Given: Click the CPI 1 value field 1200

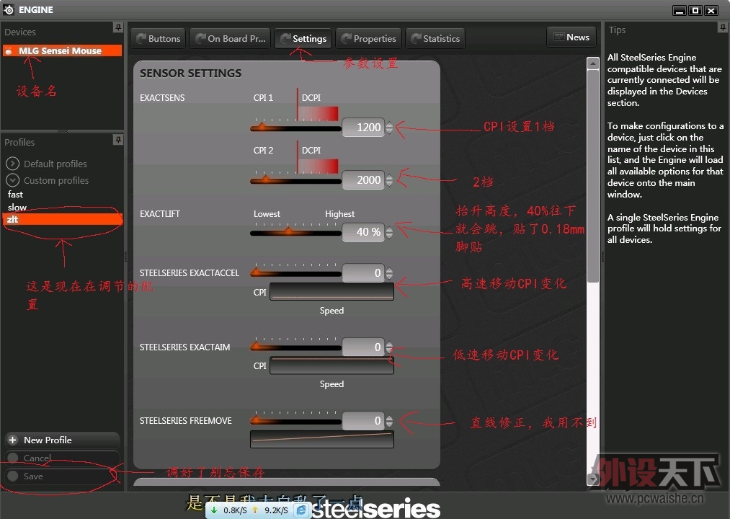Looking at the screenshot, I should 364,127.
